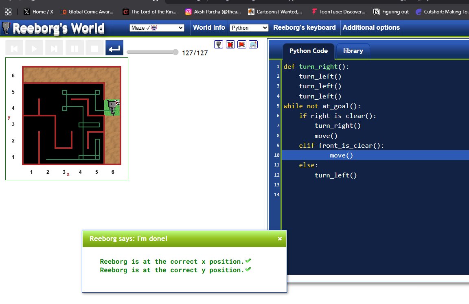Screen dimensions: 469x304
Task: Select the light blue robot model icon
Action: point(253,44)
